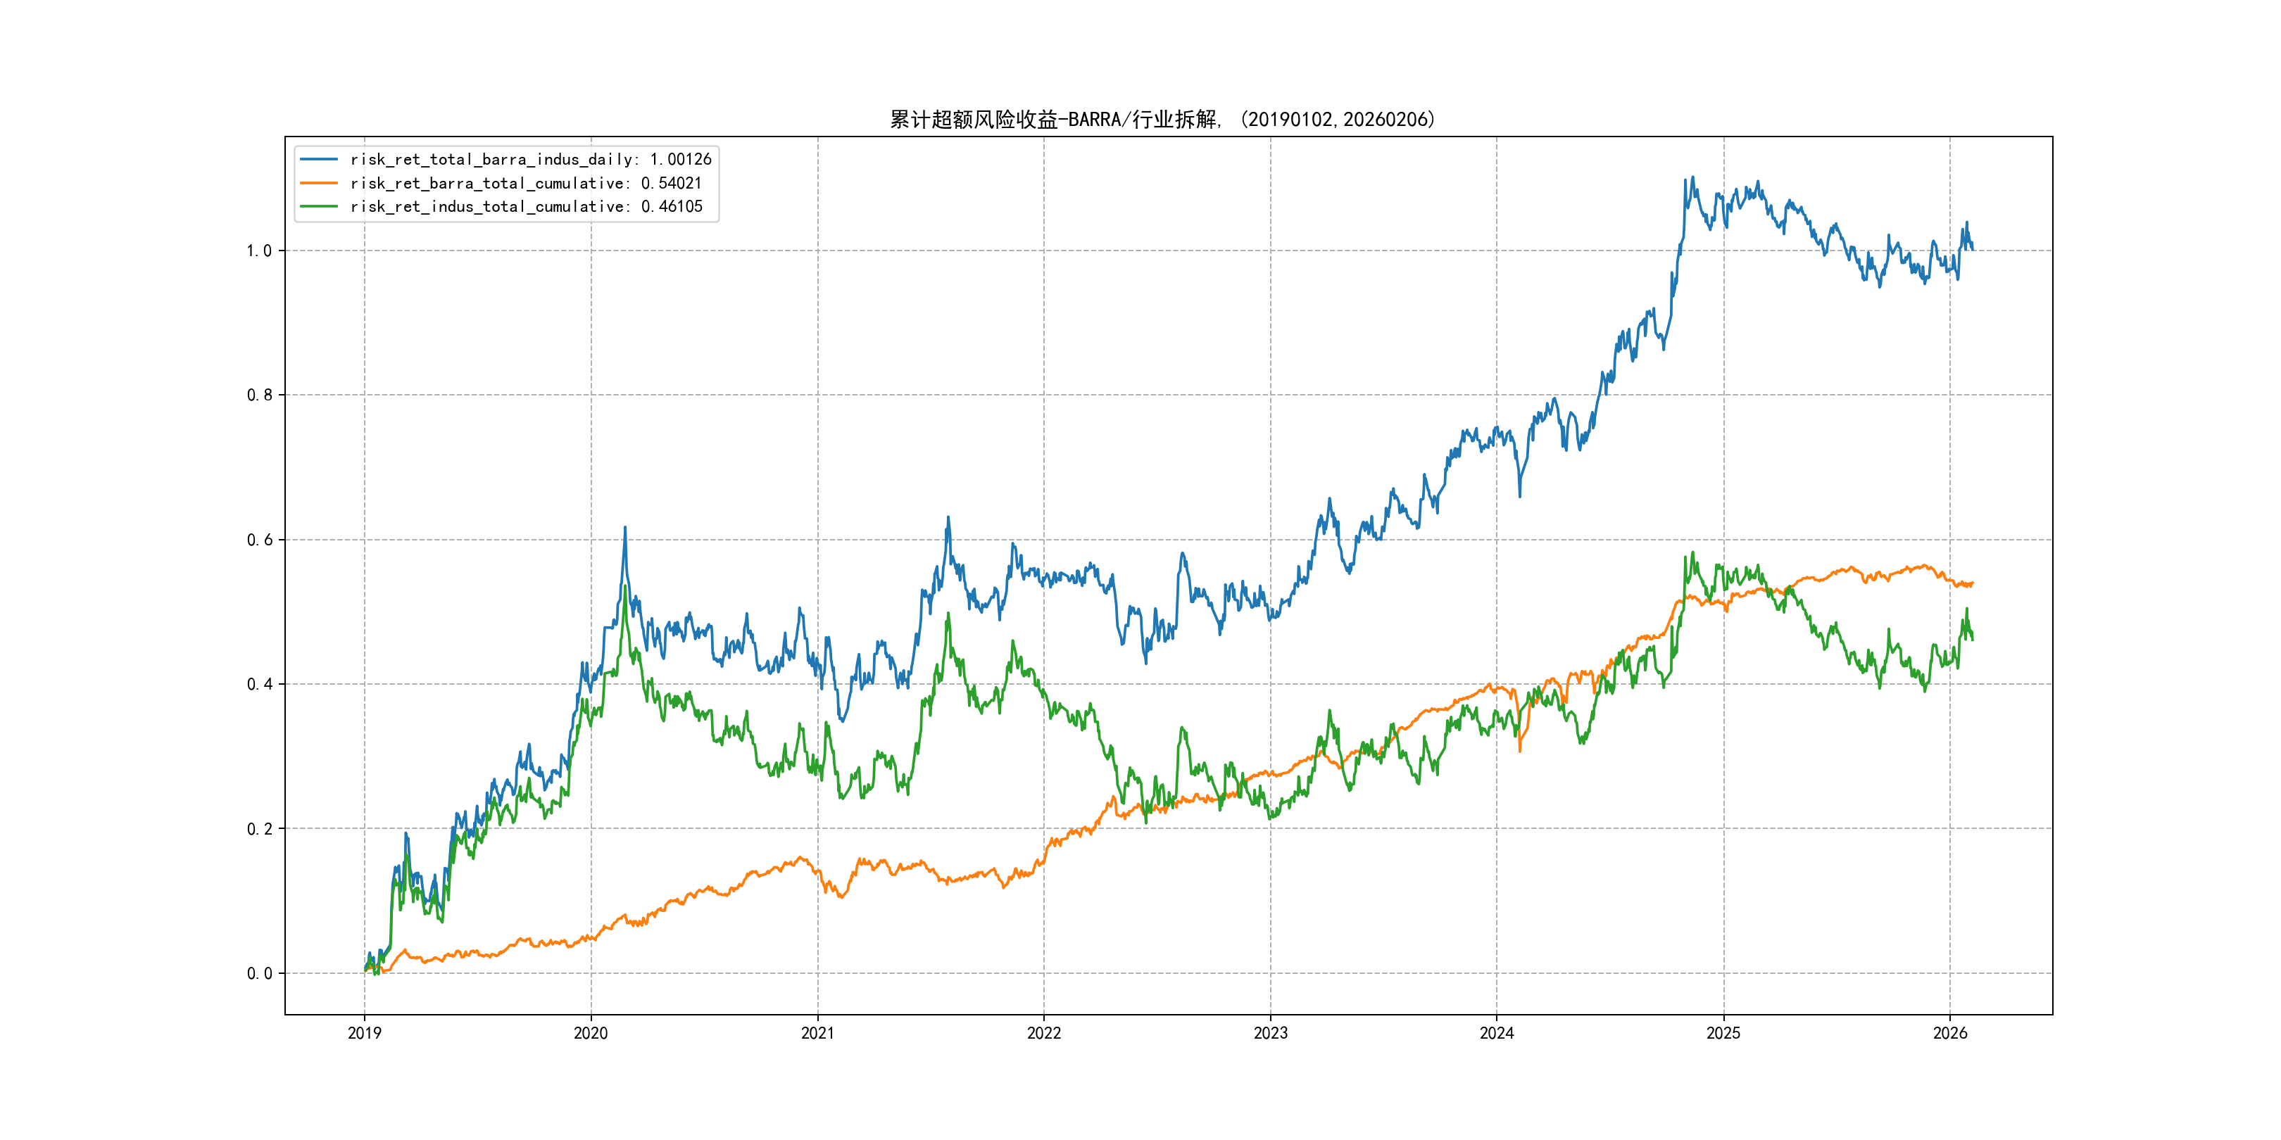Viewport: 2281px width, 1140px height.
Task: Click the 2026 x-axis tick label
Action: click(1950, 1033)
